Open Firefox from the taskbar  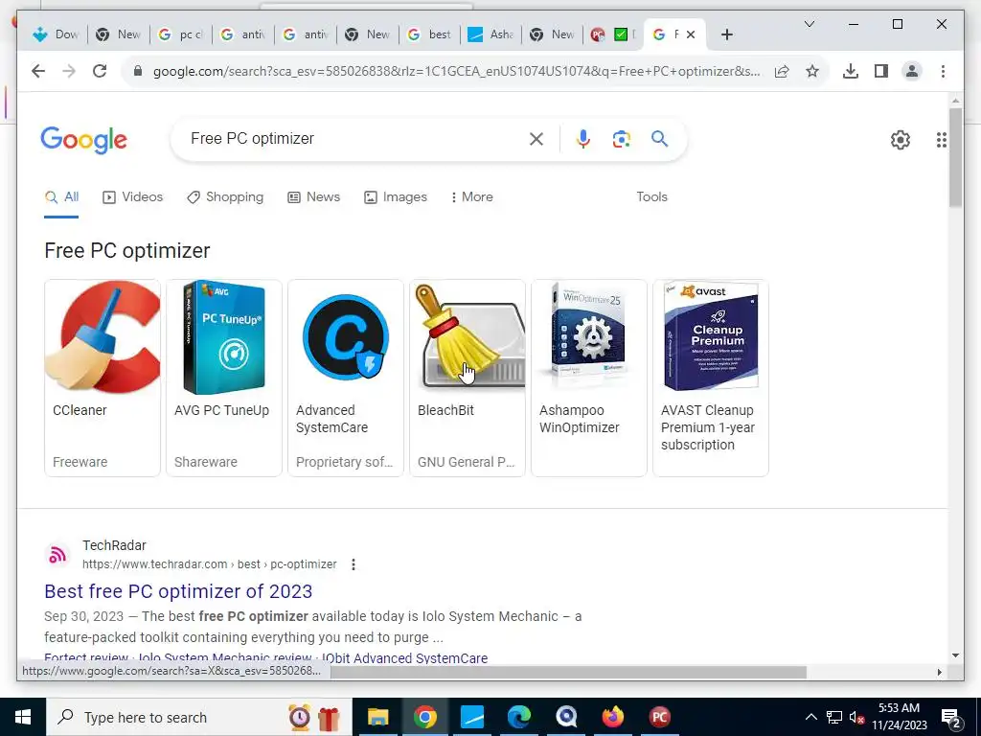point(613,717)
